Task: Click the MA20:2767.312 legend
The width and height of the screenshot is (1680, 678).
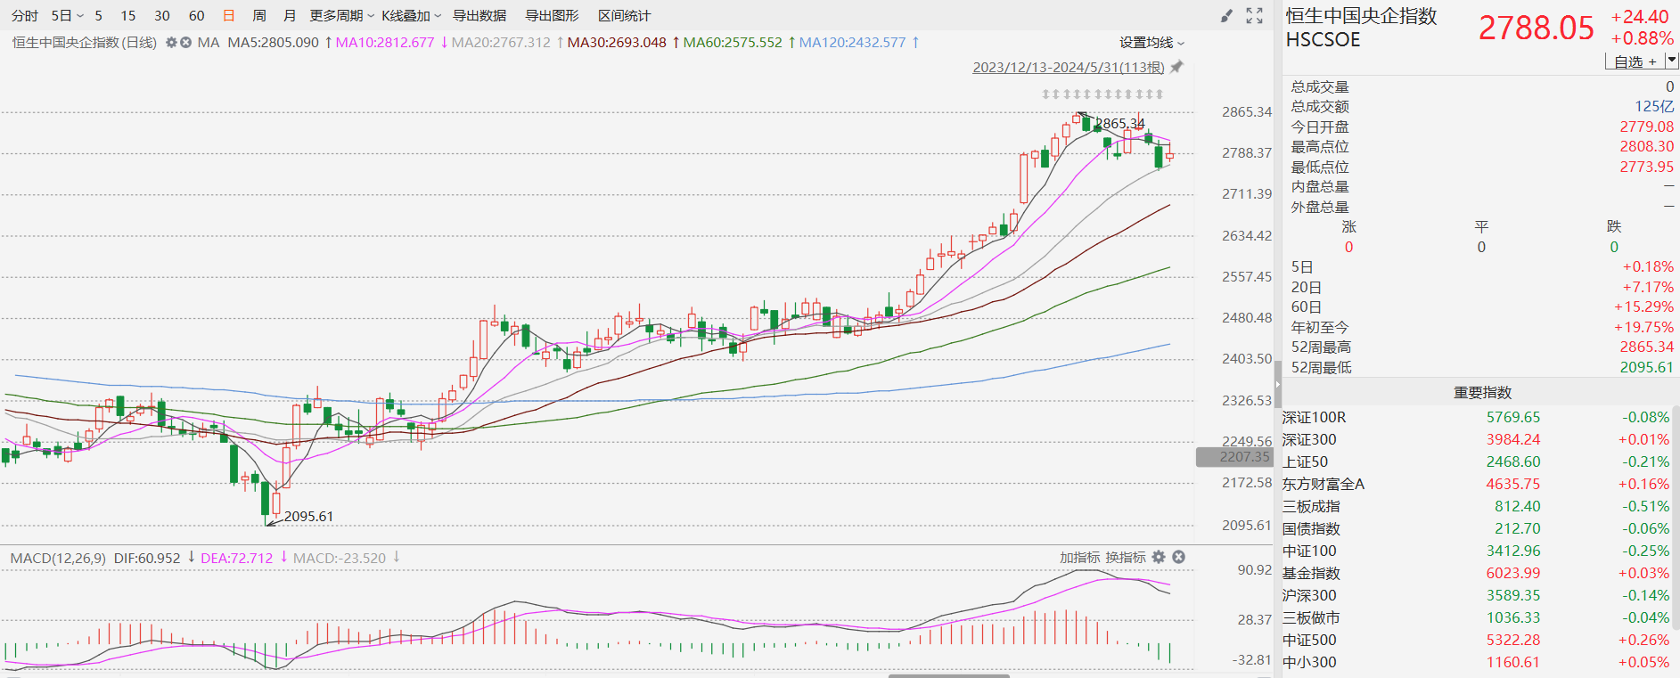Action: tap(501, 43)
